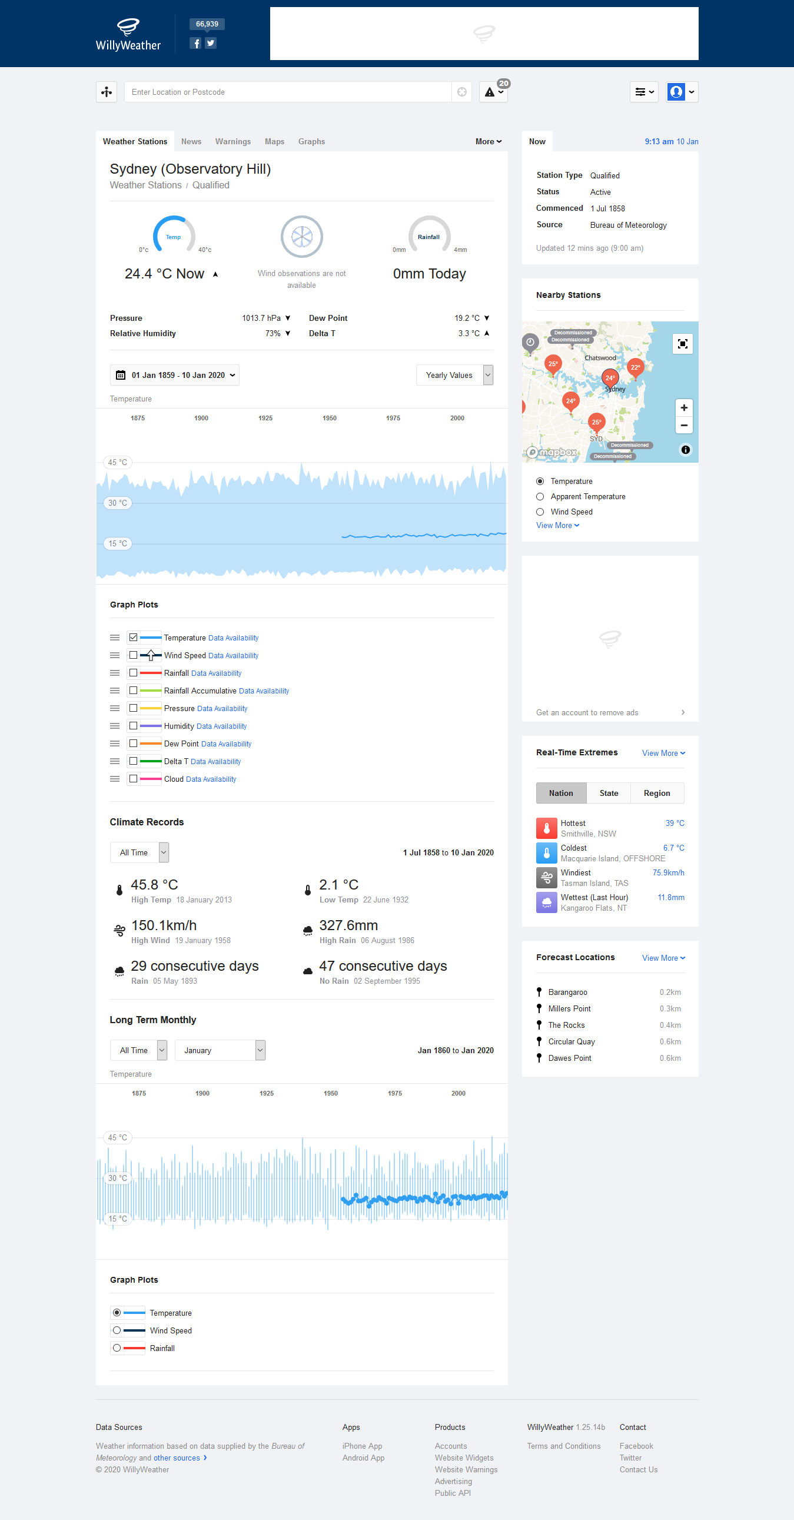Open the user account profile icon

[682, 92]
